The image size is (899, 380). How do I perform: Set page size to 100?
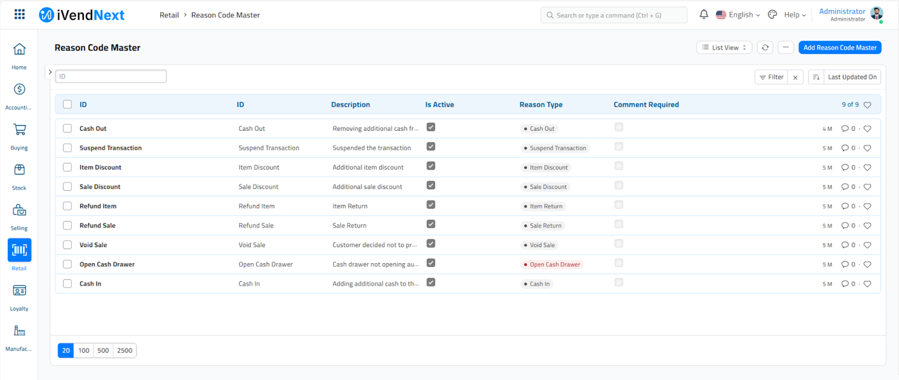click(x=84, y=350)
